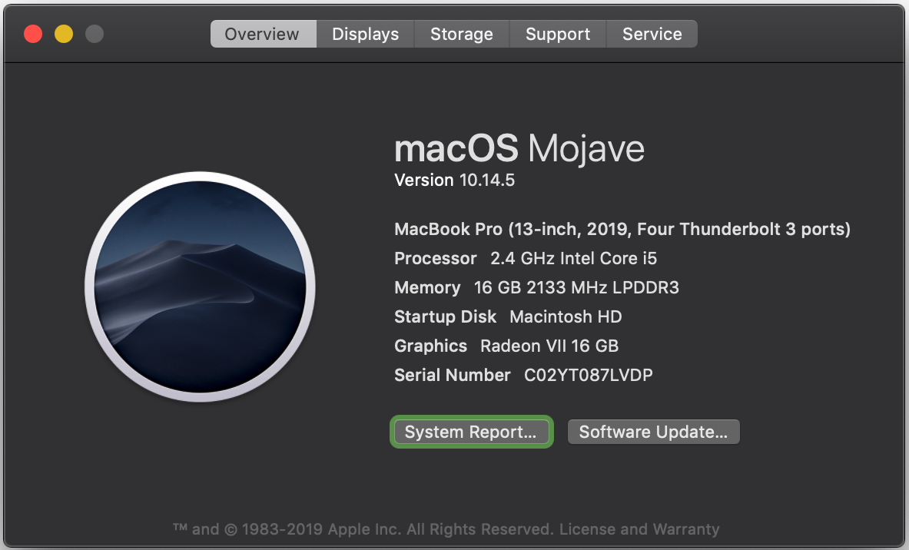Viewport: 909px width, 550px height.
Task: Minimize the About This Mac window
Action: (64, 34)
